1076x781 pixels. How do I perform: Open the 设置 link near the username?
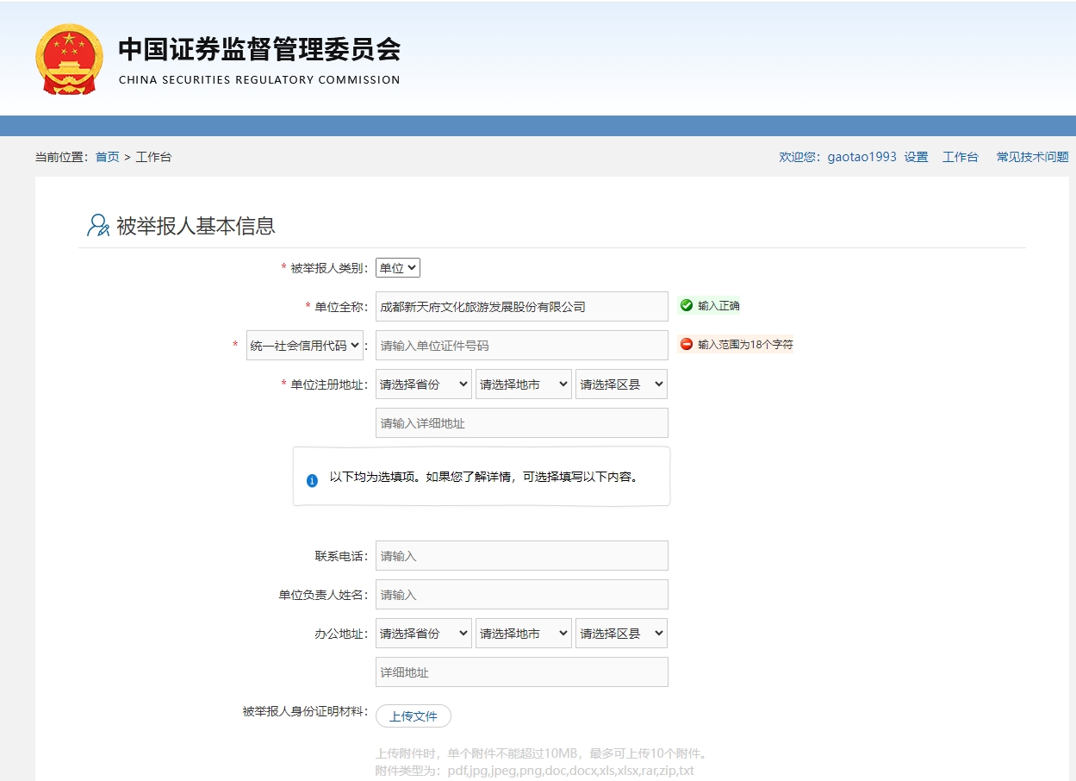pos(916,157)
